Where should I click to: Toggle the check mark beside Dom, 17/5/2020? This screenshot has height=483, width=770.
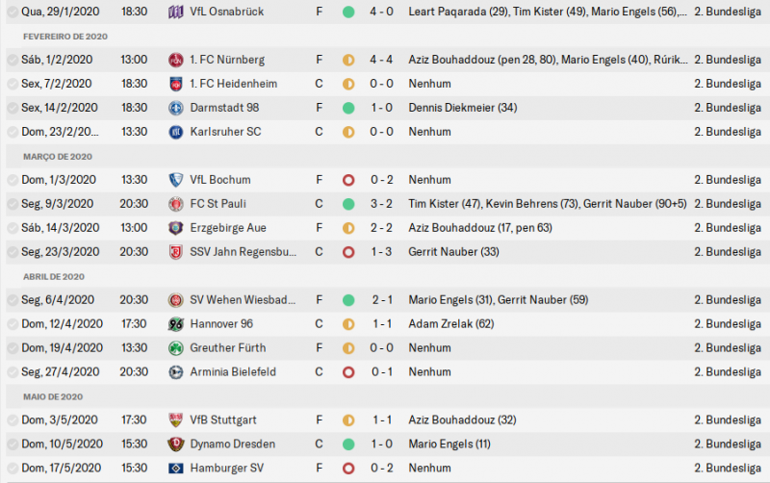click(12, 469)
